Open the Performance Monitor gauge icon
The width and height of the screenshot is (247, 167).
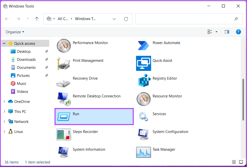point(64,46)
